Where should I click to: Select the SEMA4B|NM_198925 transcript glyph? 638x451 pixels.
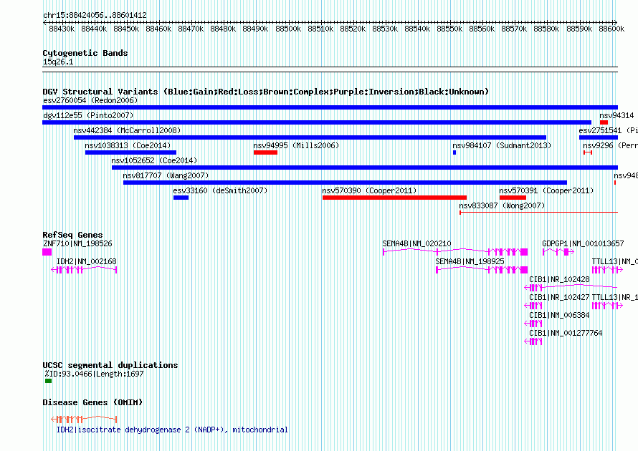[482, 270]
